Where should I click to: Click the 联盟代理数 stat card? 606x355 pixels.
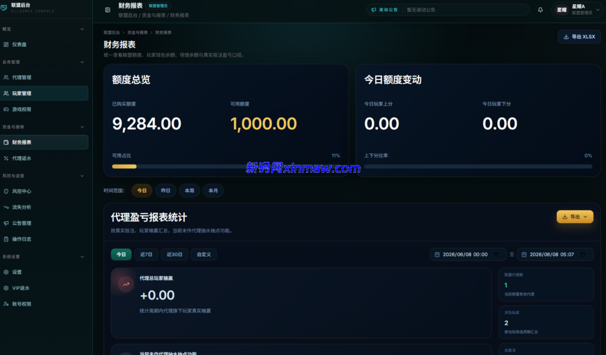coord(546,285)
